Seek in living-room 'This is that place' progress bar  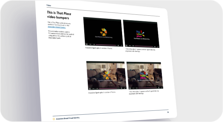147,88
